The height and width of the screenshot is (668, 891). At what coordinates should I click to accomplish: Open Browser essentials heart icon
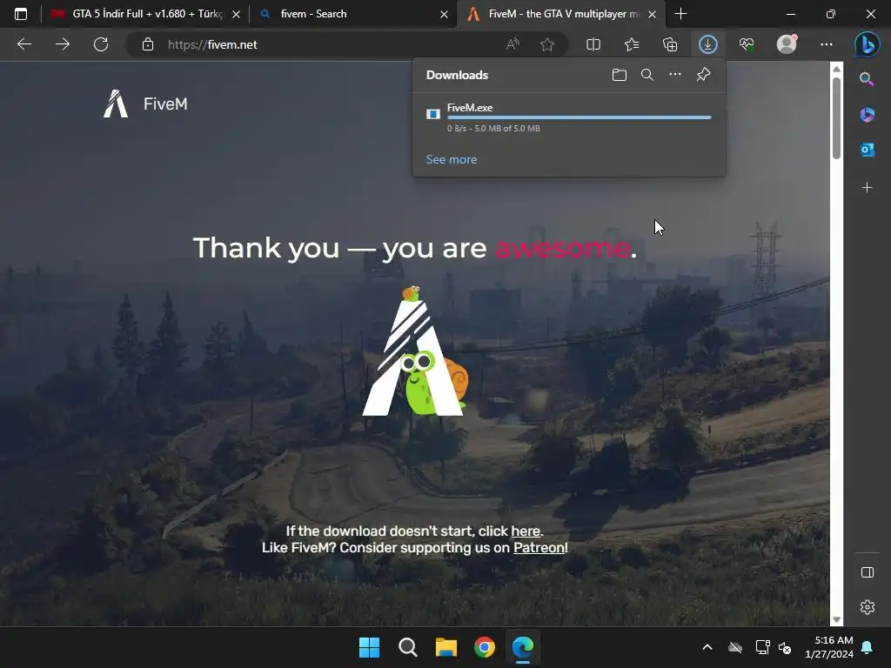(747, 44)
